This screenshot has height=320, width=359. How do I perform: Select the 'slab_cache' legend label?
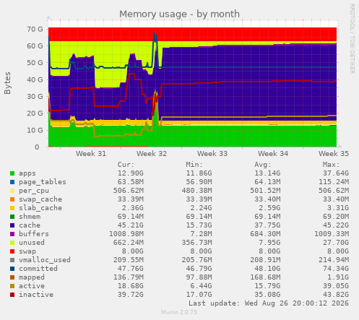40,208
